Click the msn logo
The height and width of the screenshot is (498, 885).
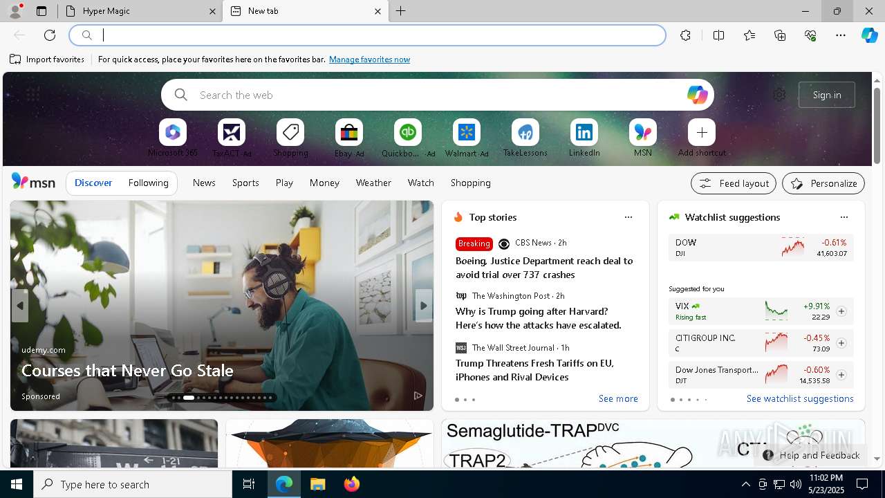click(x=33, y=182)
